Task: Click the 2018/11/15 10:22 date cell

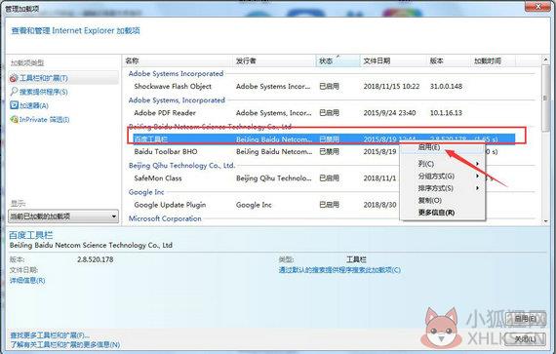Action: tap(391, 86)
